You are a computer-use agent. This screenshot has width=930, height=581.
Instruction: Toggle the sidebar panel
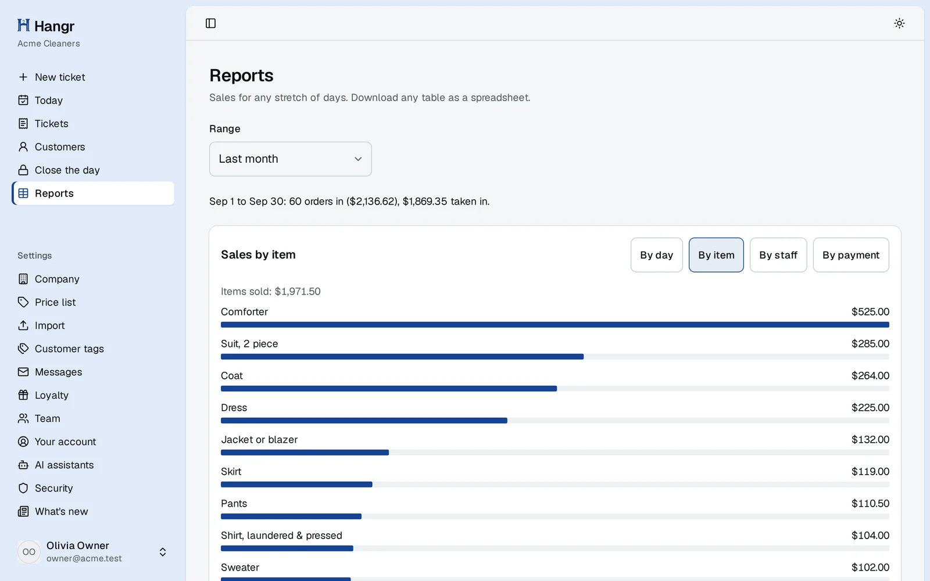[211, 23]
